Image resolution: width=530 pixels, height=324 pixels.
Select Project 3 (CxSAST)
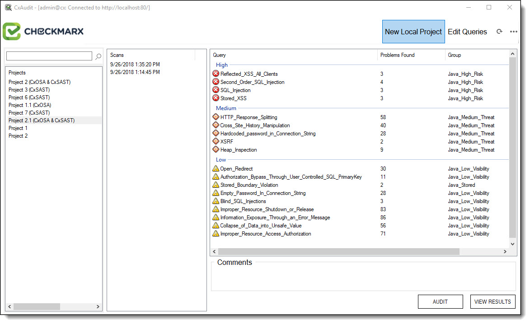click(29, 90)
